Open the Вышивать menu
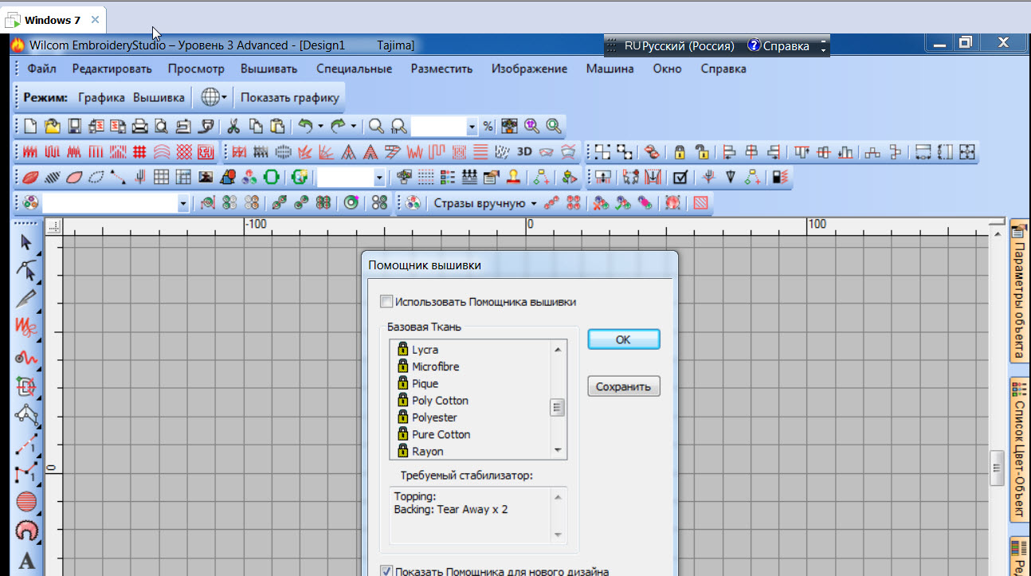Viewport: 1031px width, 576px height. (269, 69)
